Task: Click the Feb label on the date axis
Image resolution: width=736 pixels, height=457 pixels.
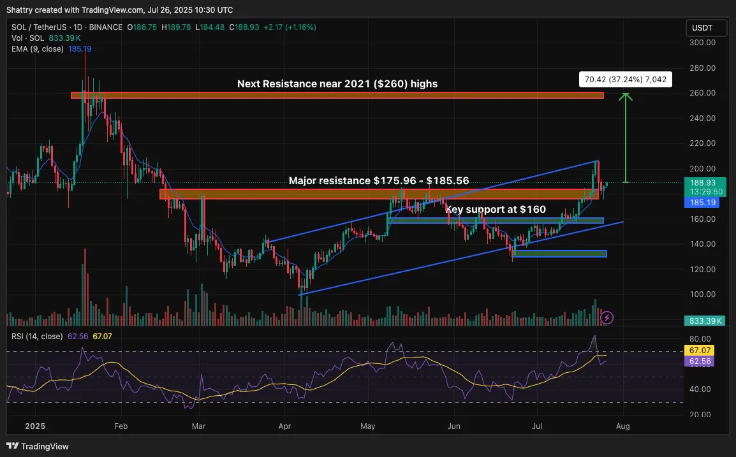Action: 121,426
